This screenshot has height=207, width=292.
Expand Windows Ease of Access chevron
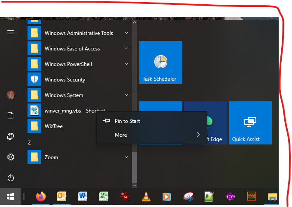click(x=126, y=48)
